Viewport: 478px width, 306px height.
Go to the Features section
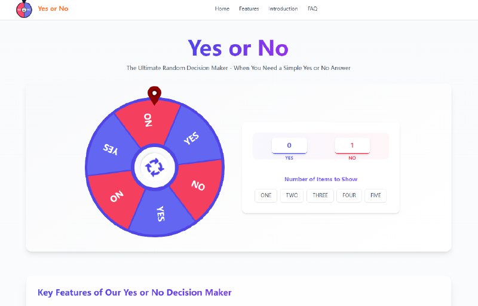tap(249, 9)
